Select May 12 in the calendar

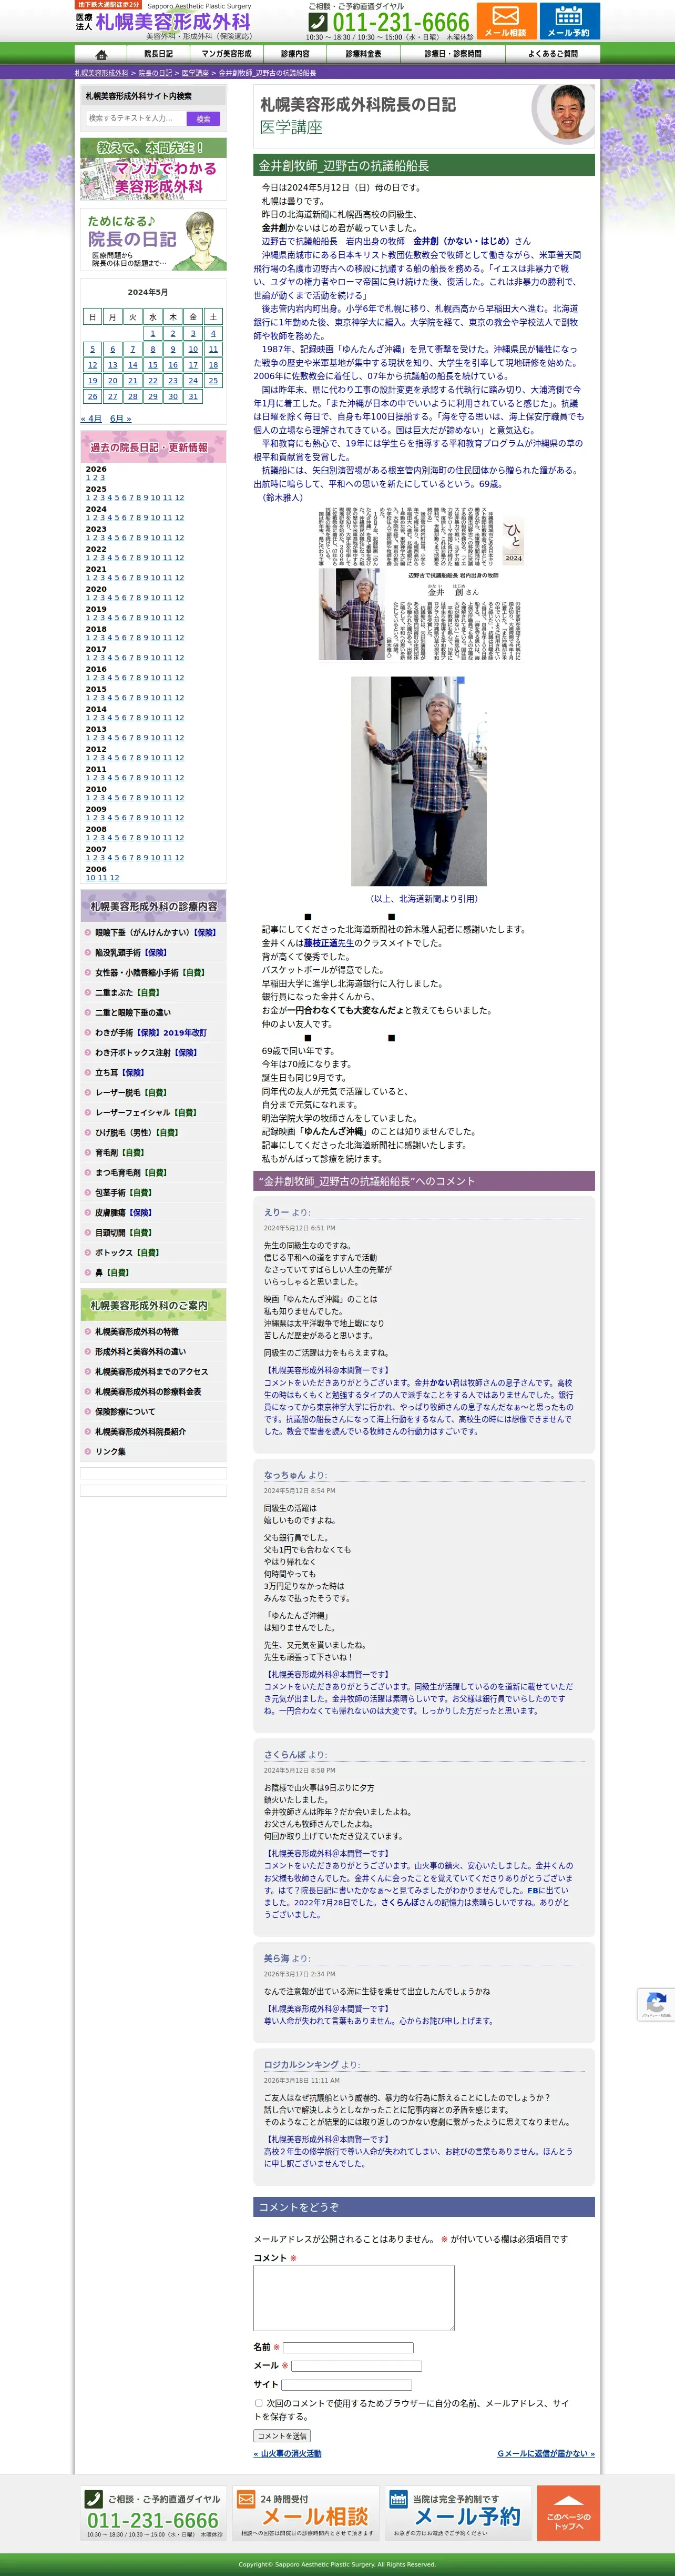click(x=92, y=365)
